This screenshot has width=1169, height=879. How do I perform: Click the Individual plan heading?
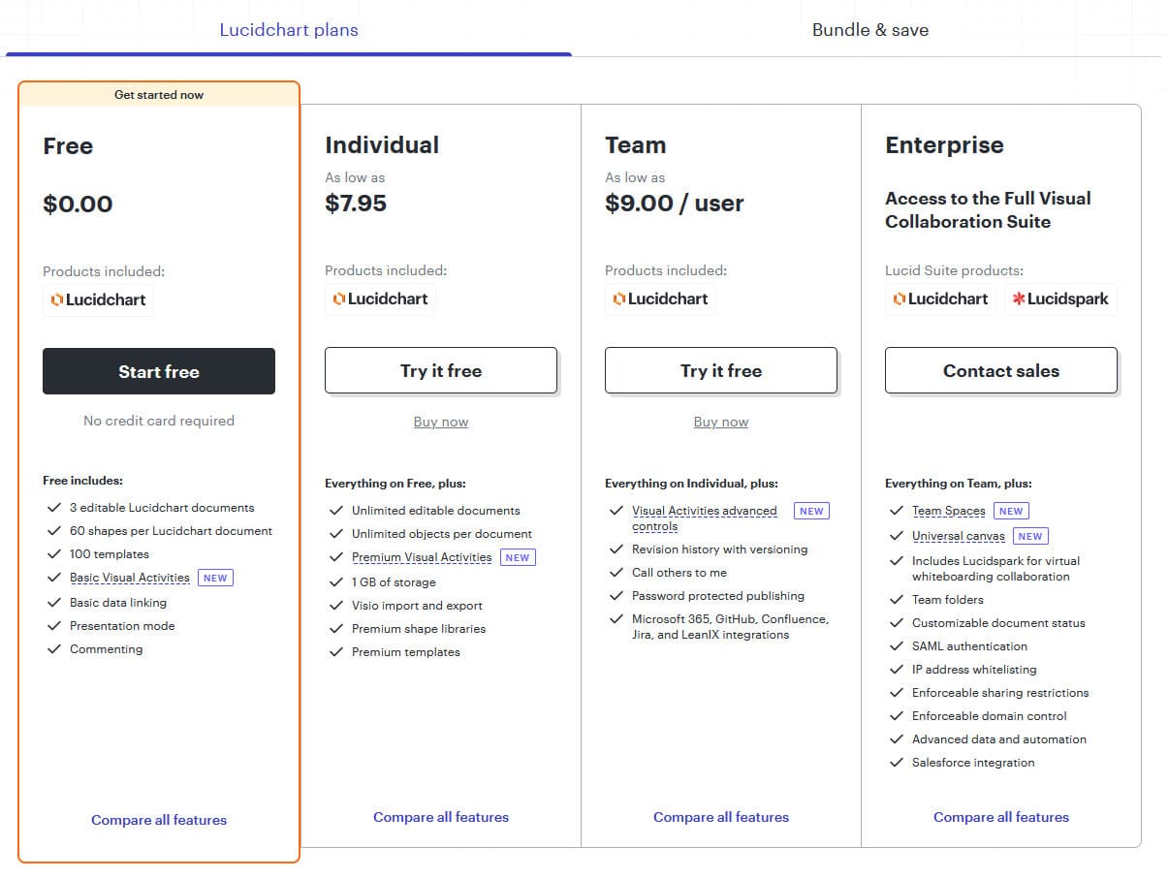tap(382, 145)
